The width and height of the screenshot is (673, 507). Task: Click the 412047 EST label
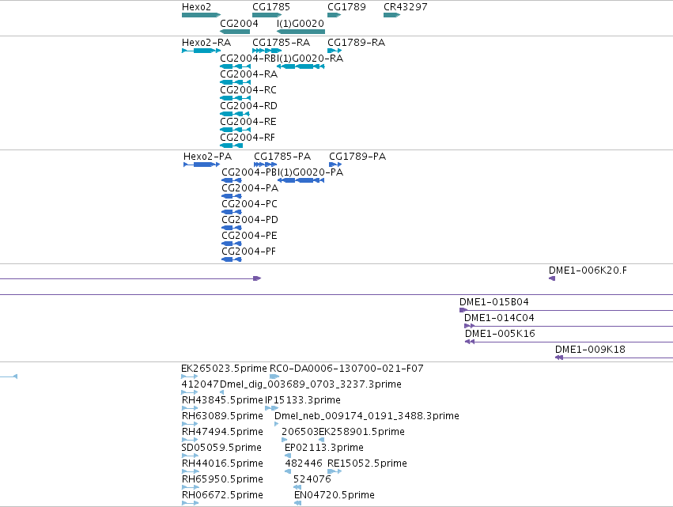click(x=200, y=384)
